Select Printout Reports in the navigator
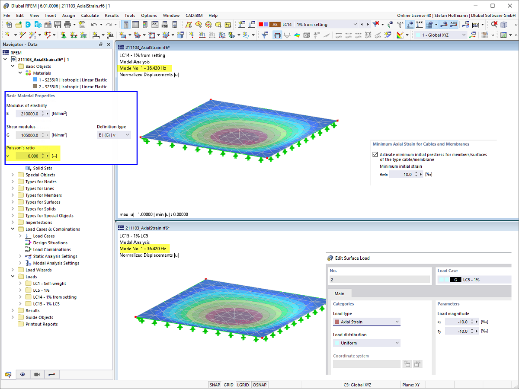The height and width of the screenshot is (389, 519). coord(42,324)
